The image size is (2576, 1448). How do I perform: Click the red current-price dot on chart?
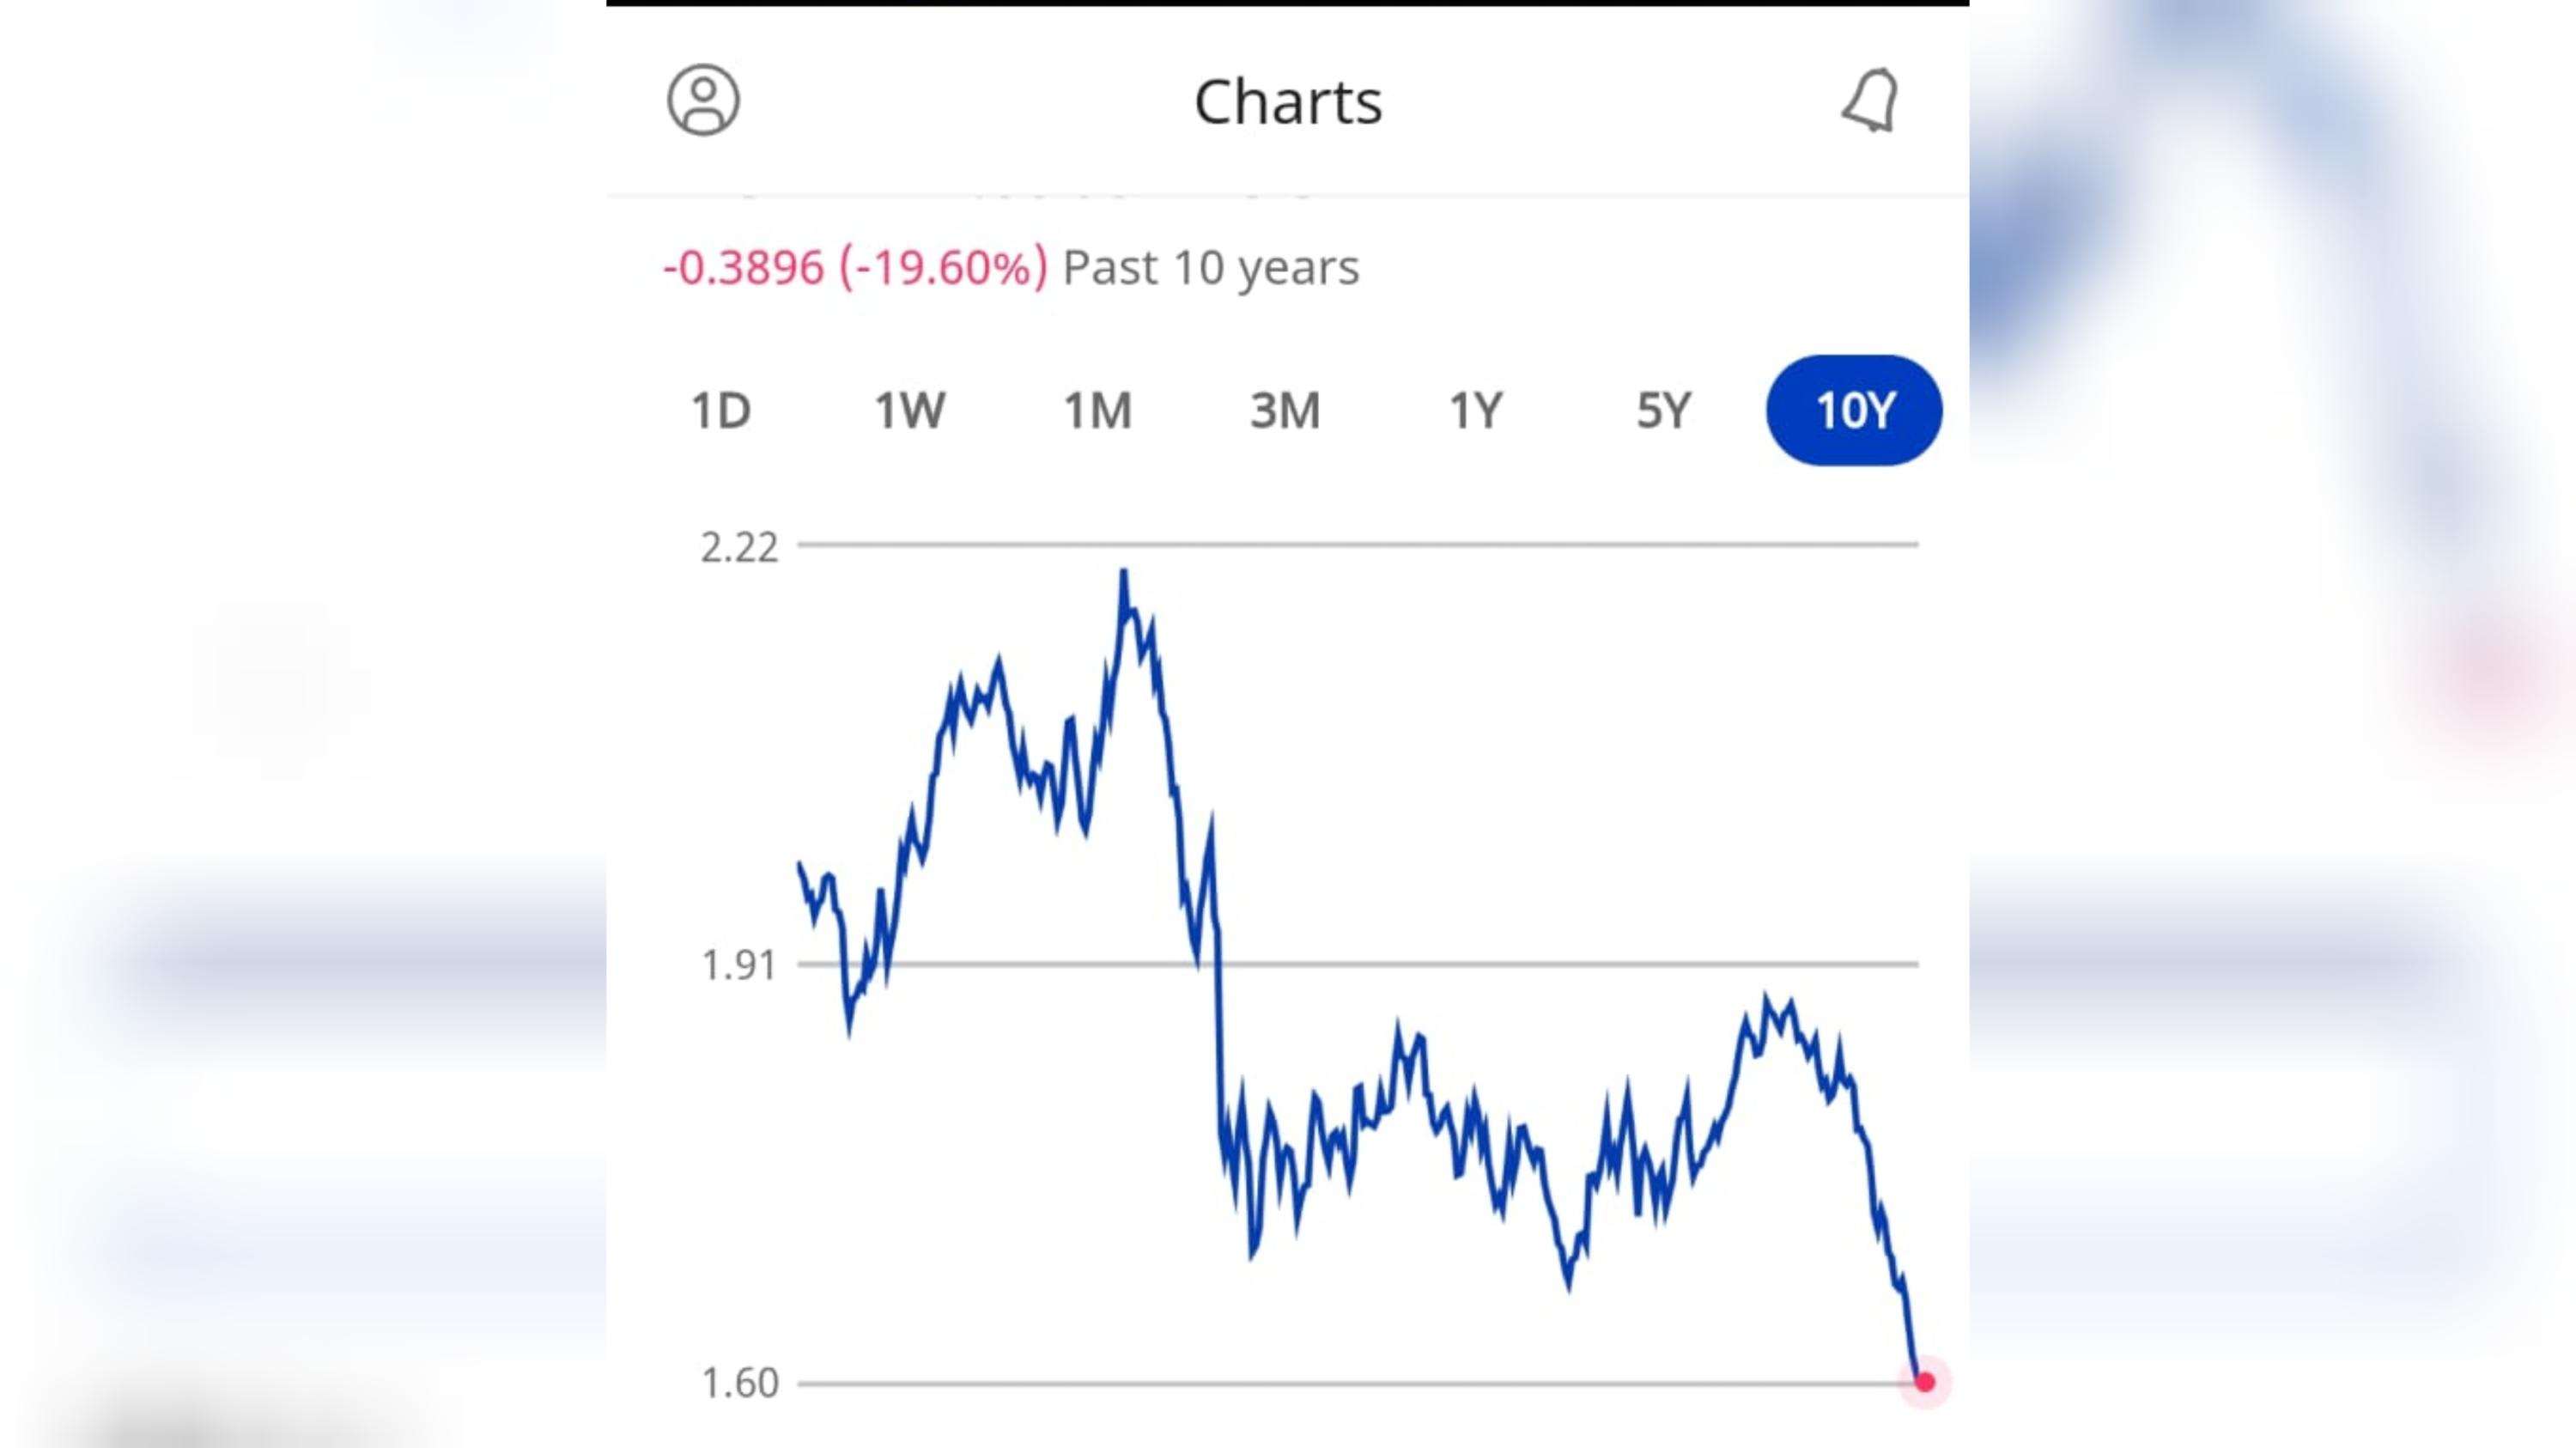point(1925,1382)
